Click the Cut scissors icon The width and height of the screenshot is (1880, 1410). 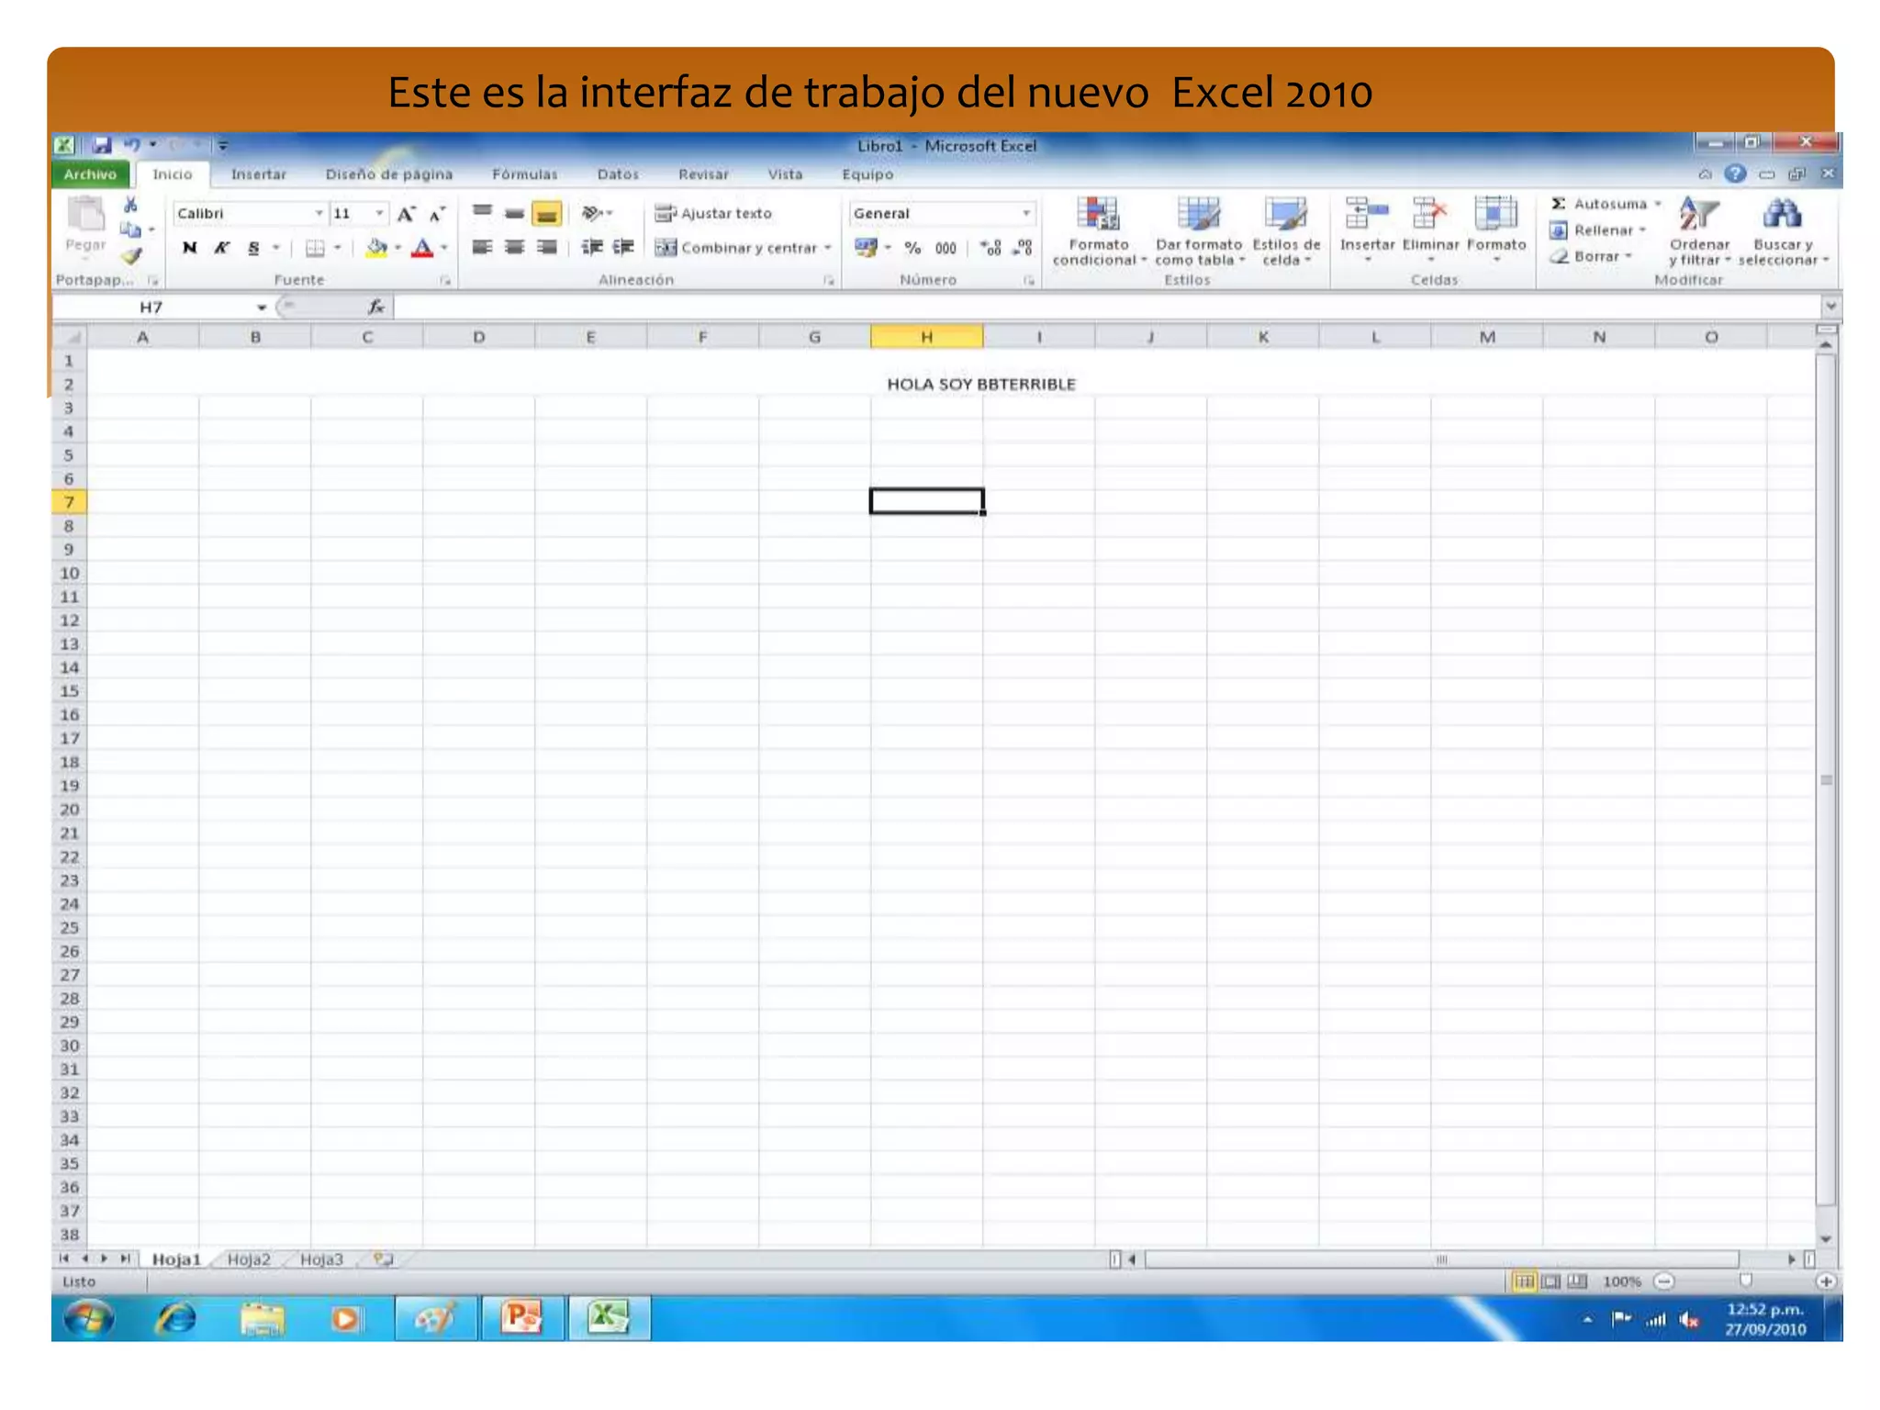tap(131, 206)
